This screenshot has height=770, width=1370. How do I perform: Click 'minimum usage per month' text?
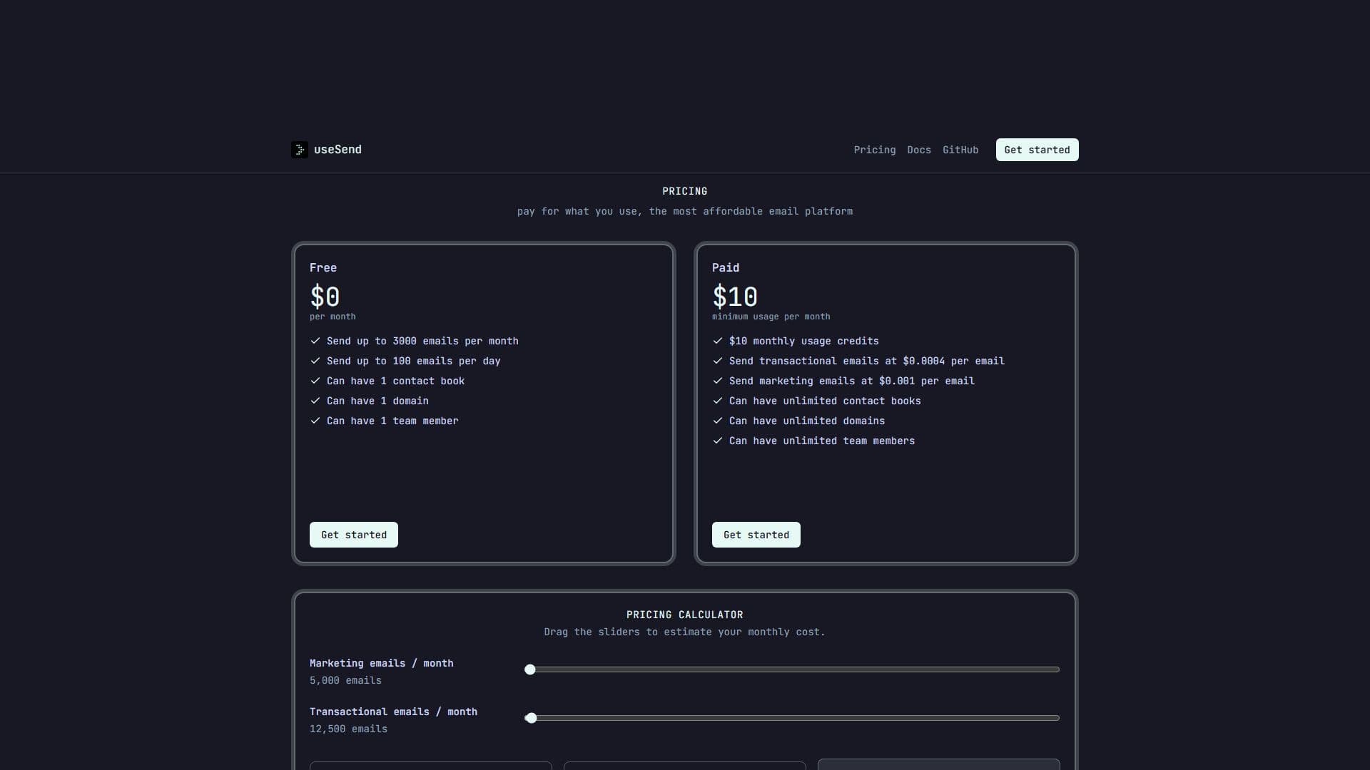click(771, 317)
